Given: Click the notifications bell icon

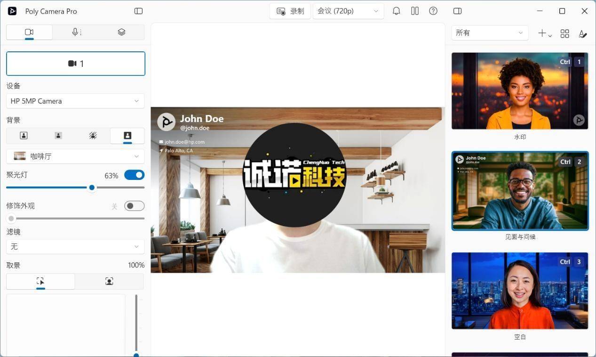Looking at the screenshot, I should click(x=396, y=11).
